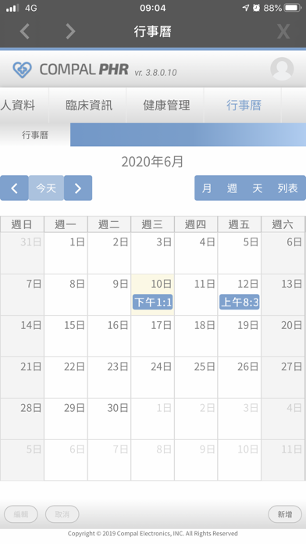Tap the battery indicator in status bar

pos(293,8)
